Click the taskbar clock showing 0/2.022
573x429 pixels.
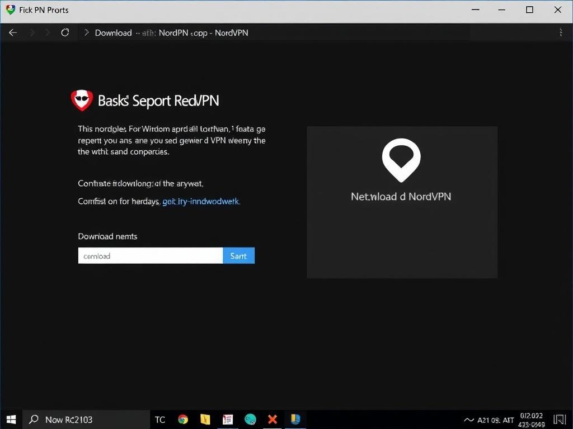point(532,420)
